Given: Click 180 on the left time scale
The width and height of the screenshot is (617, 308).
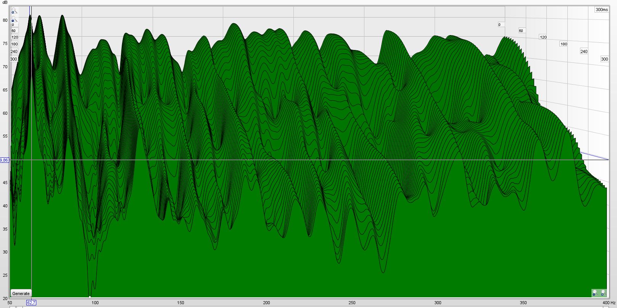Looking at the screenshot, I should pos(14,44).
